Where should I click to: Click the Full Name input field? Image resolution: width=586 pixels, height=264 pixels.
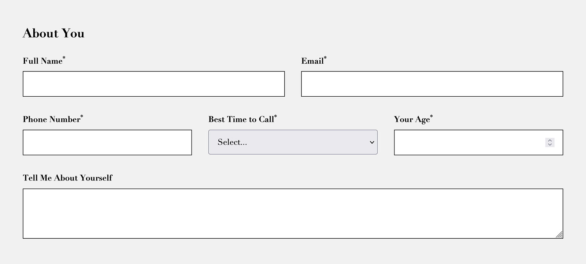[154, 83]
